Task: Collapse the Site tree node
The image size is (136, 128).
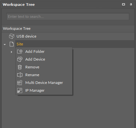Action: (x=5, y=44)
